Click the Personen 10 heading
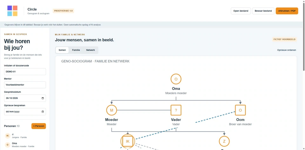Viewport: 305px width, 150px height. 12,126
